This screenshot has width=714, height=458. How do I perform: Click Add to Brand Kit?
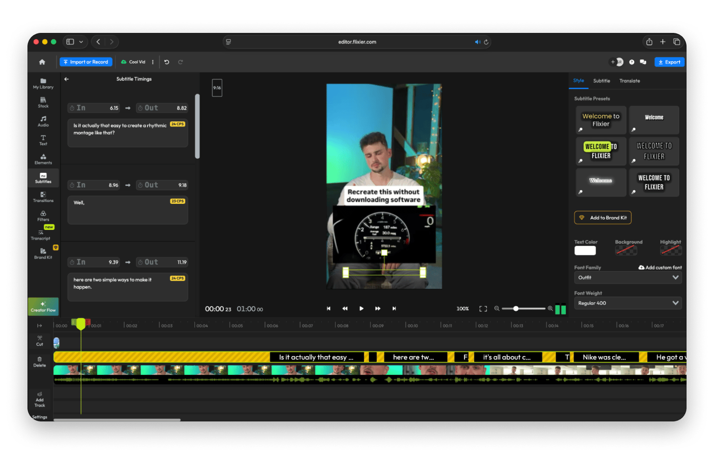pyautogui.click(x=602, y=218)
